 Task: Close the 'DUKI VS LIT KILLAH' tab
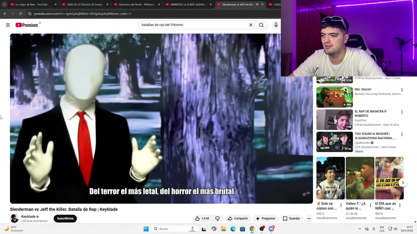(x=107, y=5)
